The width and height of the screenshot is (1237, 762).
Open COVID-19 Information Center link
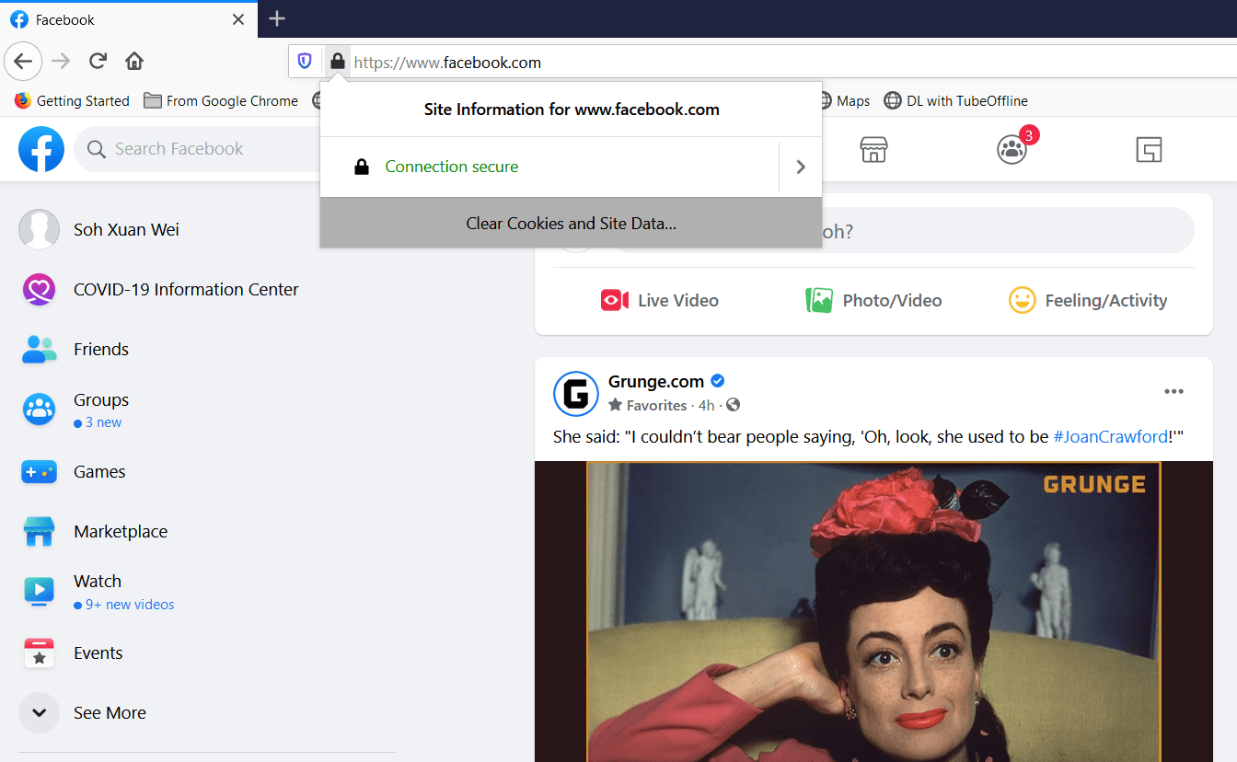click(x=186, y=289)
